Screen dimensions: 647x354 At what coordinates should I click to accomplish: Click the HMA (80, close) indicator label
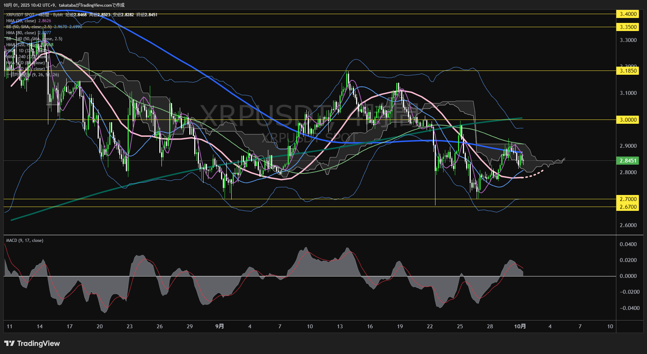click(x=21, y=33)
